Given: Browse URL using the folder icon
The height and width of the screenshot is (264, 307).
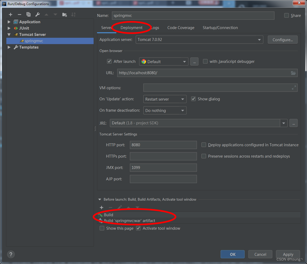Looking at the screenshot, I should click(x=293, y=73).
